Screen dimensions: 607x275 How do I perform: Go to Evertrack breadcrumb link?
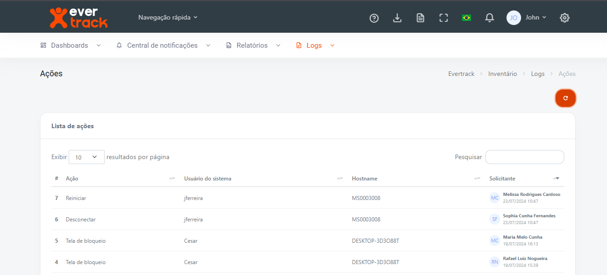(x=461, y=74)
